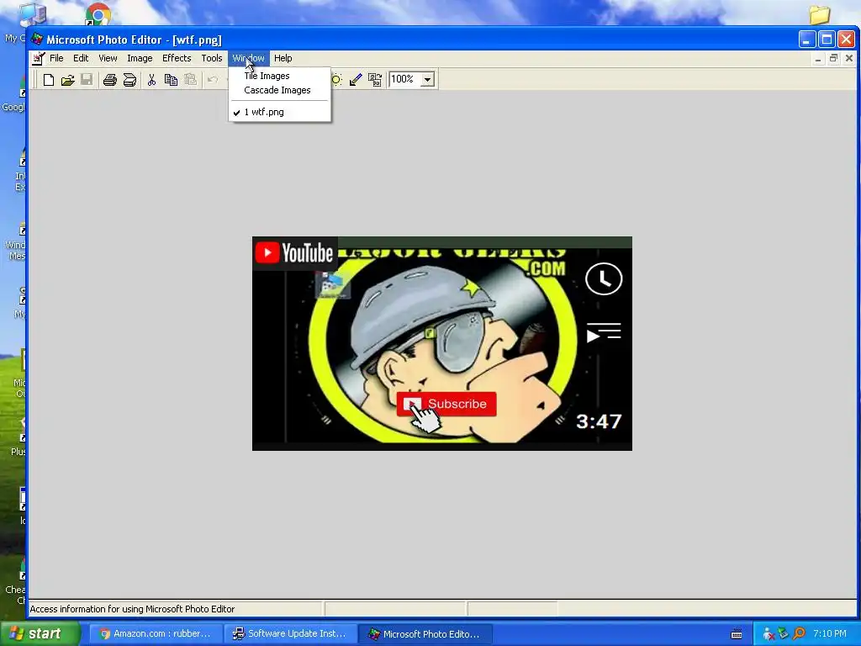Click the orange magnifier tray icon
Screen dimensions: 861x646
[799, 634]
